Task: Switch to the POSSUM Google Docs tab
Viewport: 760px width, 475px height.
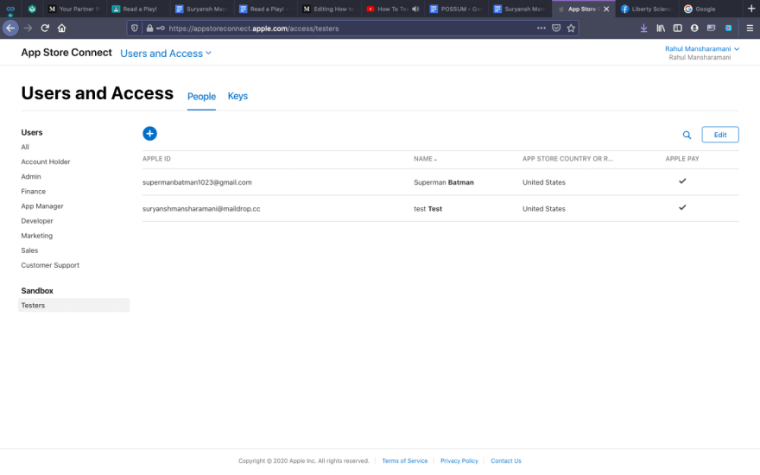Action: (456, 9)
